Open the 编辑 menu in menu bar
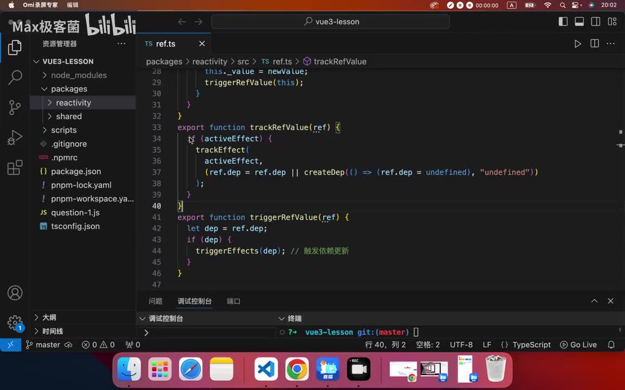The width and height of the screenshot is (625, 390). 73,5
